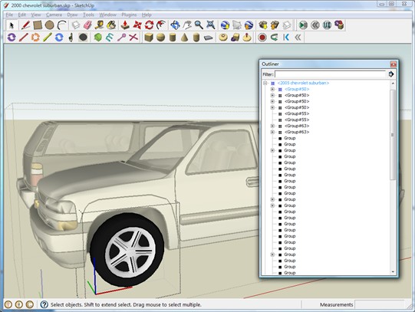
Task: Create a sphere solid from shapes toolbar
Action: pos(160,38)
